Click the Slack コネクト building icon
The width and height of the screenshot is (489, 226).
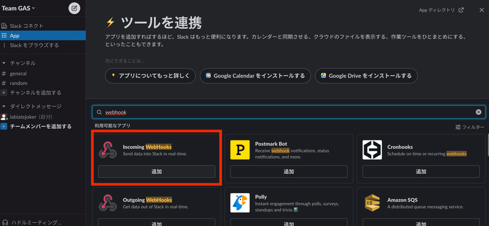point(4,26)
